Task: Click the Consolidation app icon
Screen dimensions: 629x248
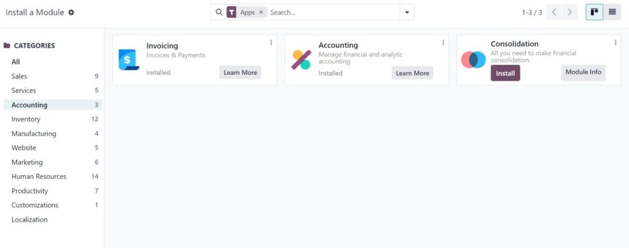Action: coord(473,59)
